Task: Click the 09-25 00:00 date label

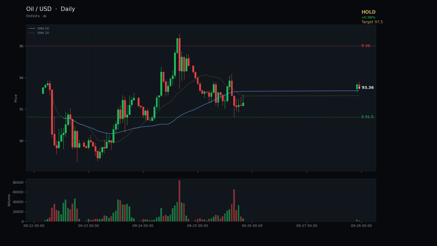Action: click(x=197, y=226)
